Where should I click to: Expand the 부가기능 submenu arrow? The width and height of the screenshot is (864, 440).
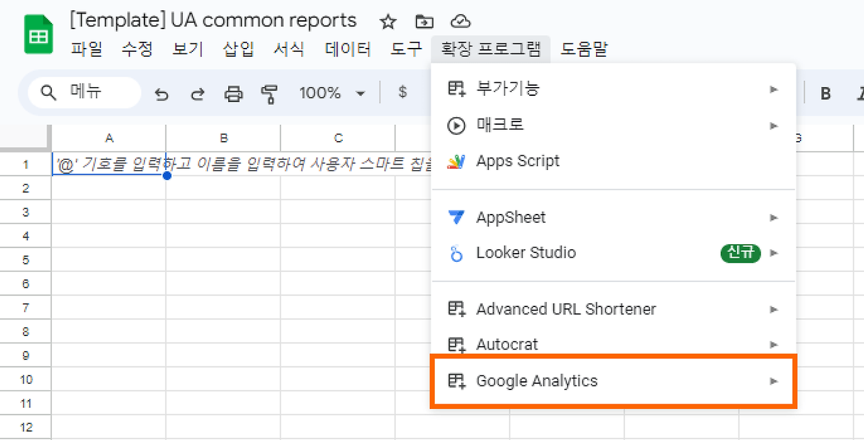[774, 89]
